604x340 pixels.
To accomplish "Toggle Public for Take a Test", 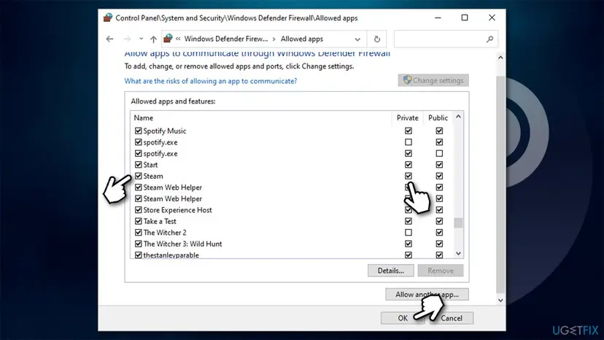I will (x=439, y=221).
